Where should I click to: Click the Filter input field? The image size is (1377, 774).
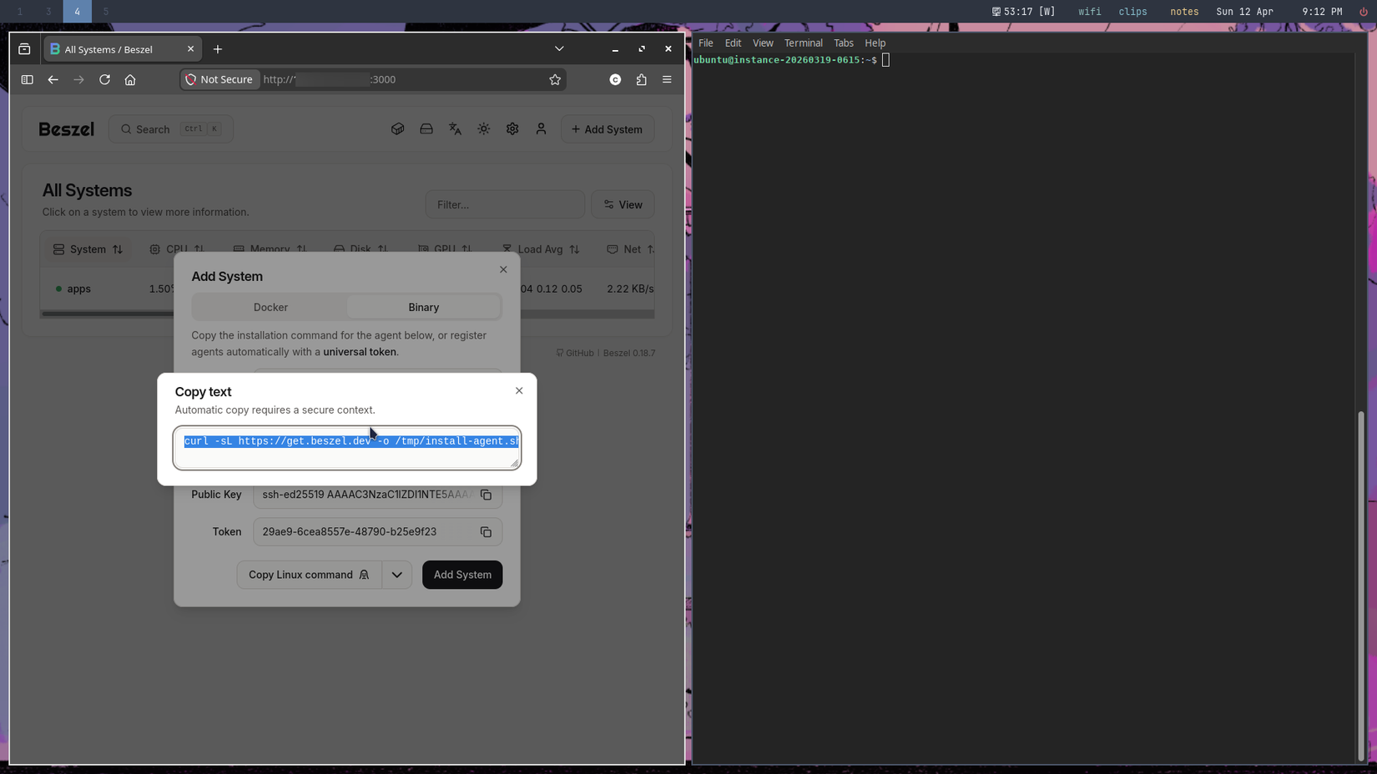click(505, 204)
